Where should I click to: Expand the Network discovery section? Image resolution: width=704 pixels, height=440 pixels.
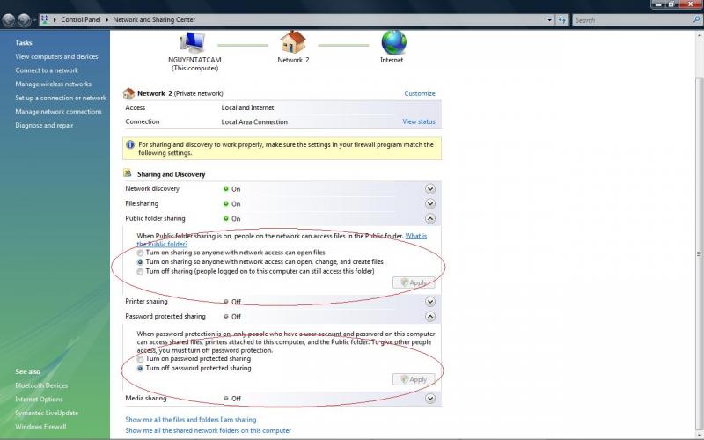430,189
